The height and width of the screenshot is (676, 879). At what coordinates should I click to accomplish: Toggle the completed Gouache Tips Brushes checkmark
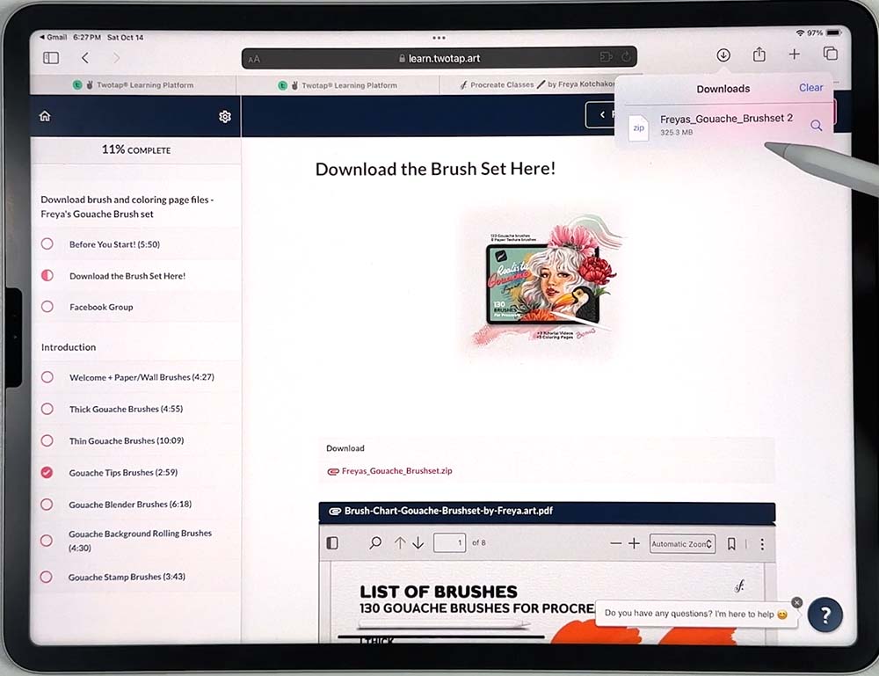coord(47,473)
